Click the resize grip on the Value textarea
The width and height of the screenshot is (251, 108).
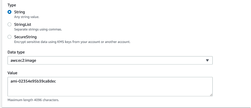point(211,95)
